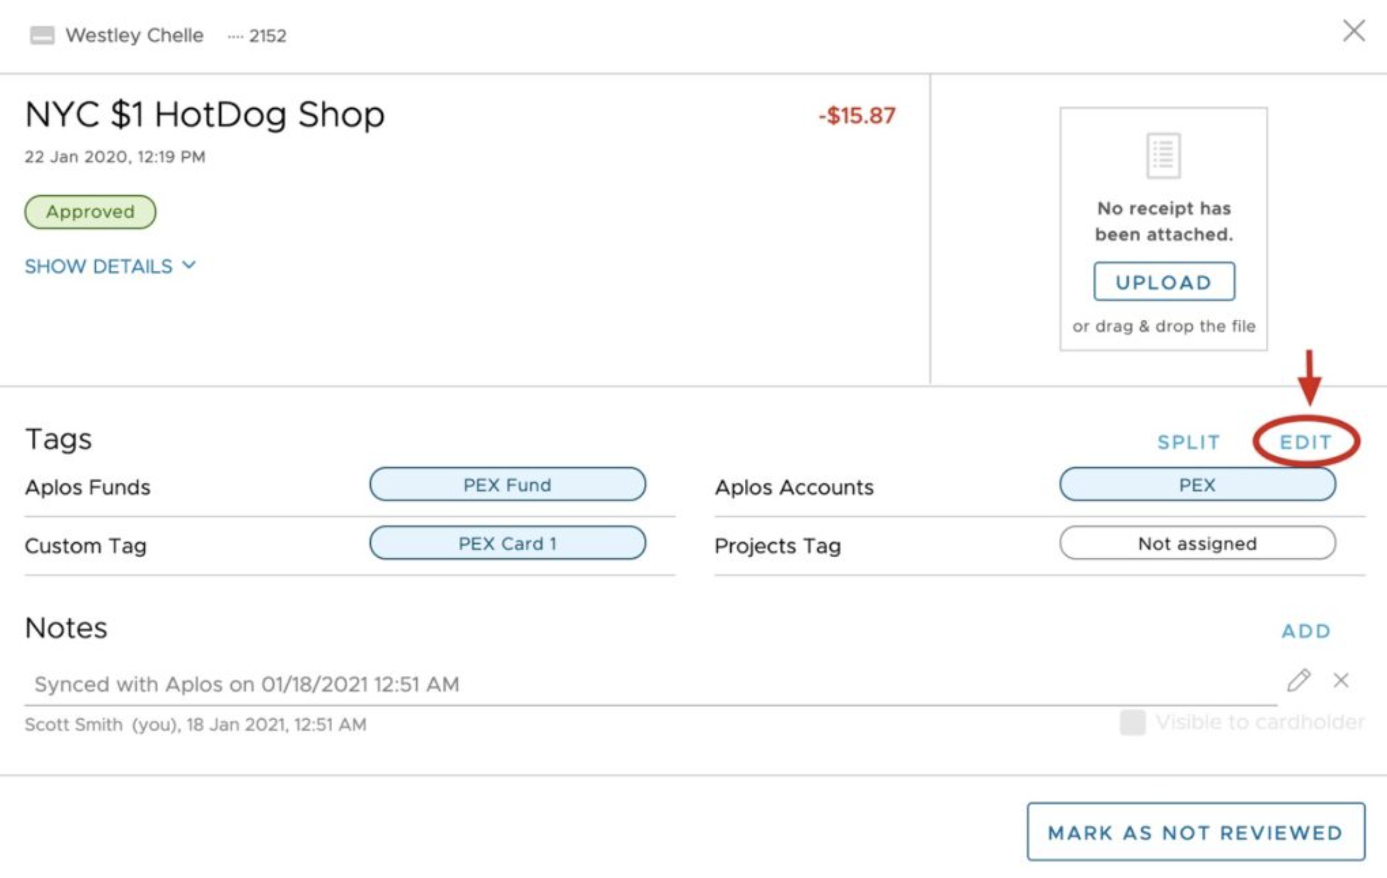Click ADD to create a note
The height and width of the screenshot is (878, 1387).
click(x=1306, y=631)
